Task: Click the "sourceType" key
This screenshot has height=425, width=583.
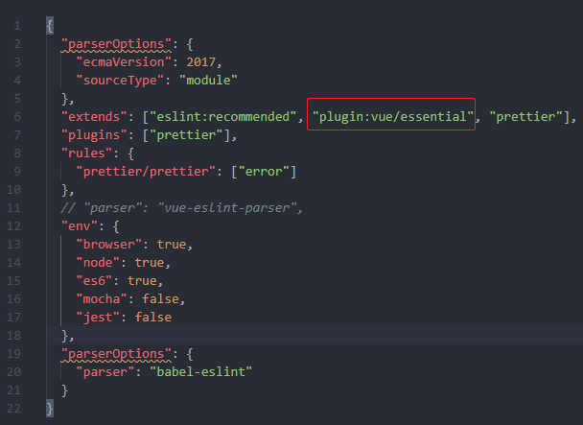Action: [120, 81]
